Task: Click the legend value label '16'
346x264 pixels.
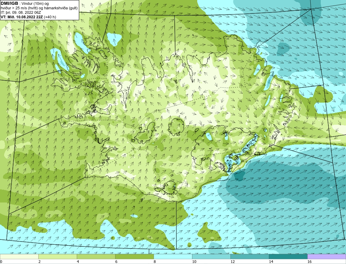Action: point(309,262)
